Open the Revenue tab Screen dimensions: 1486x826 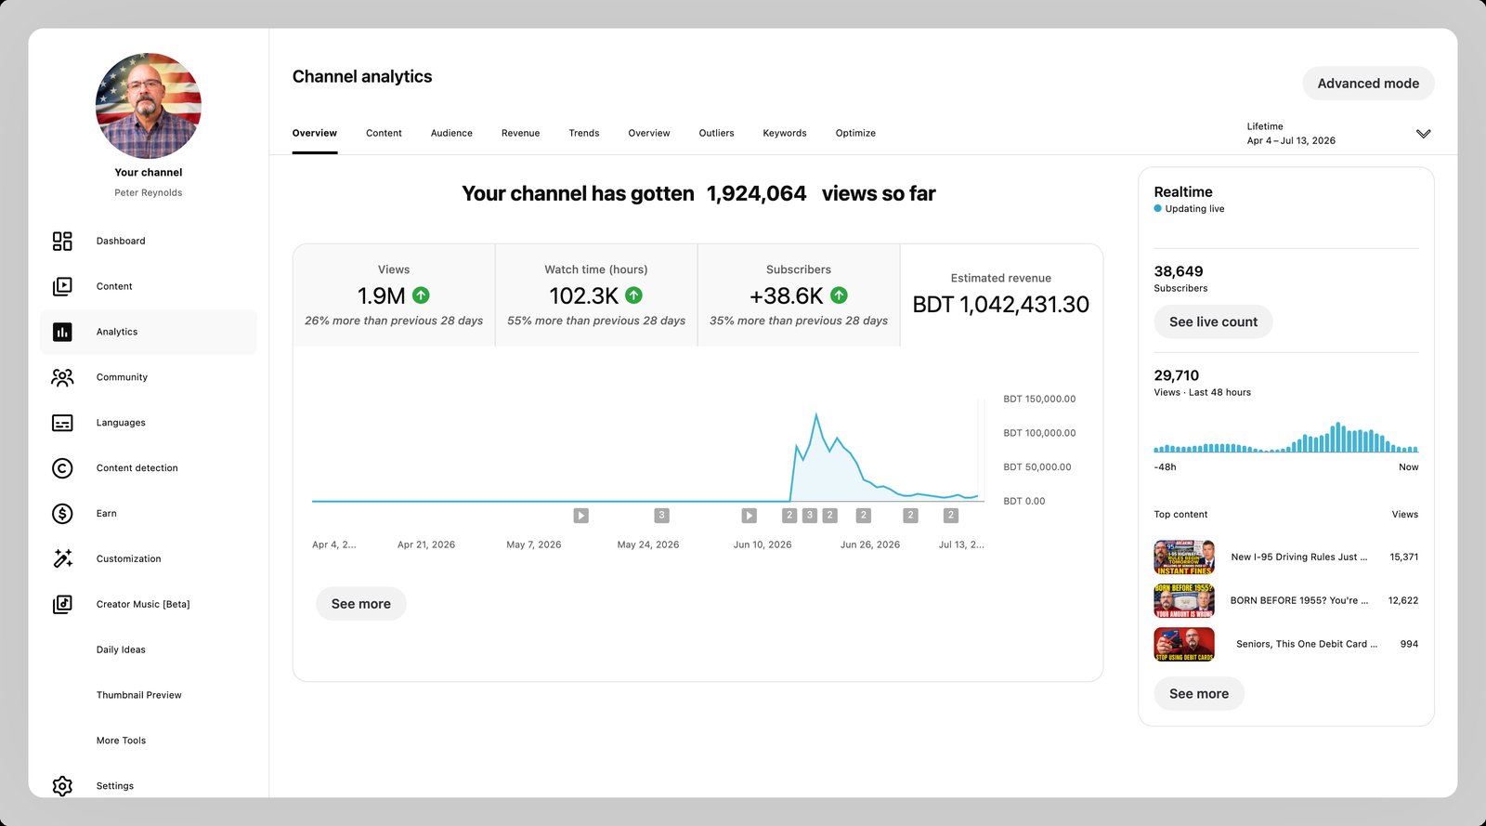[x=520, y=133]
